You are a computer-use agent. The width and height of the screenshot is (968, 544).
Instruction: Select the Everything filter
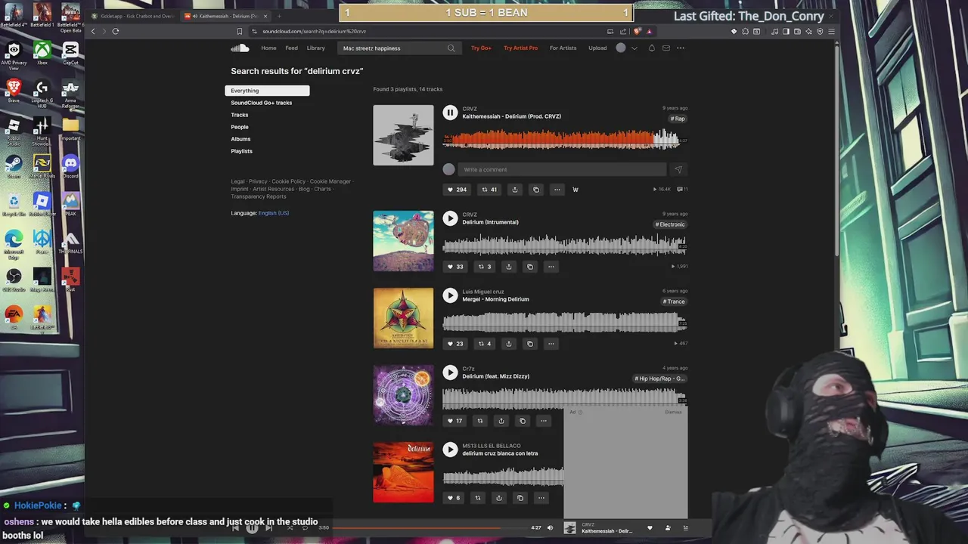click(x=267, y=91)
